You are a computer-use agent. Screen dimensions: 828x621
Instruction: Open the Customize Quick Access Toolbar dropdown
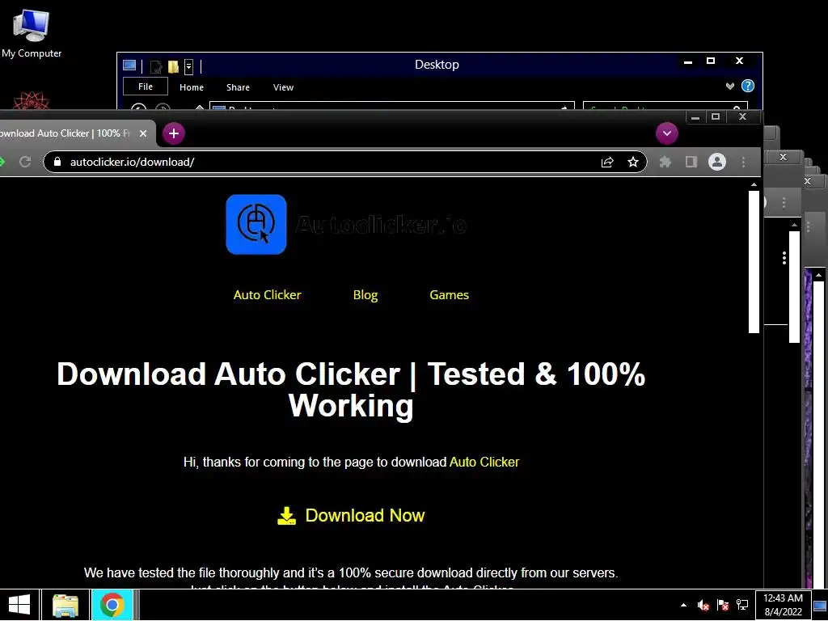[x=188, y=66]
